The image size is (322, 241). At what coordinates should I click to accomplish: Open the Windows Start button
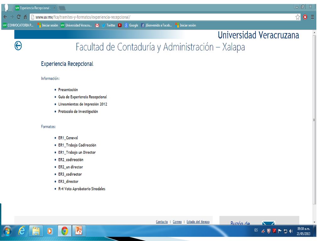7,231
